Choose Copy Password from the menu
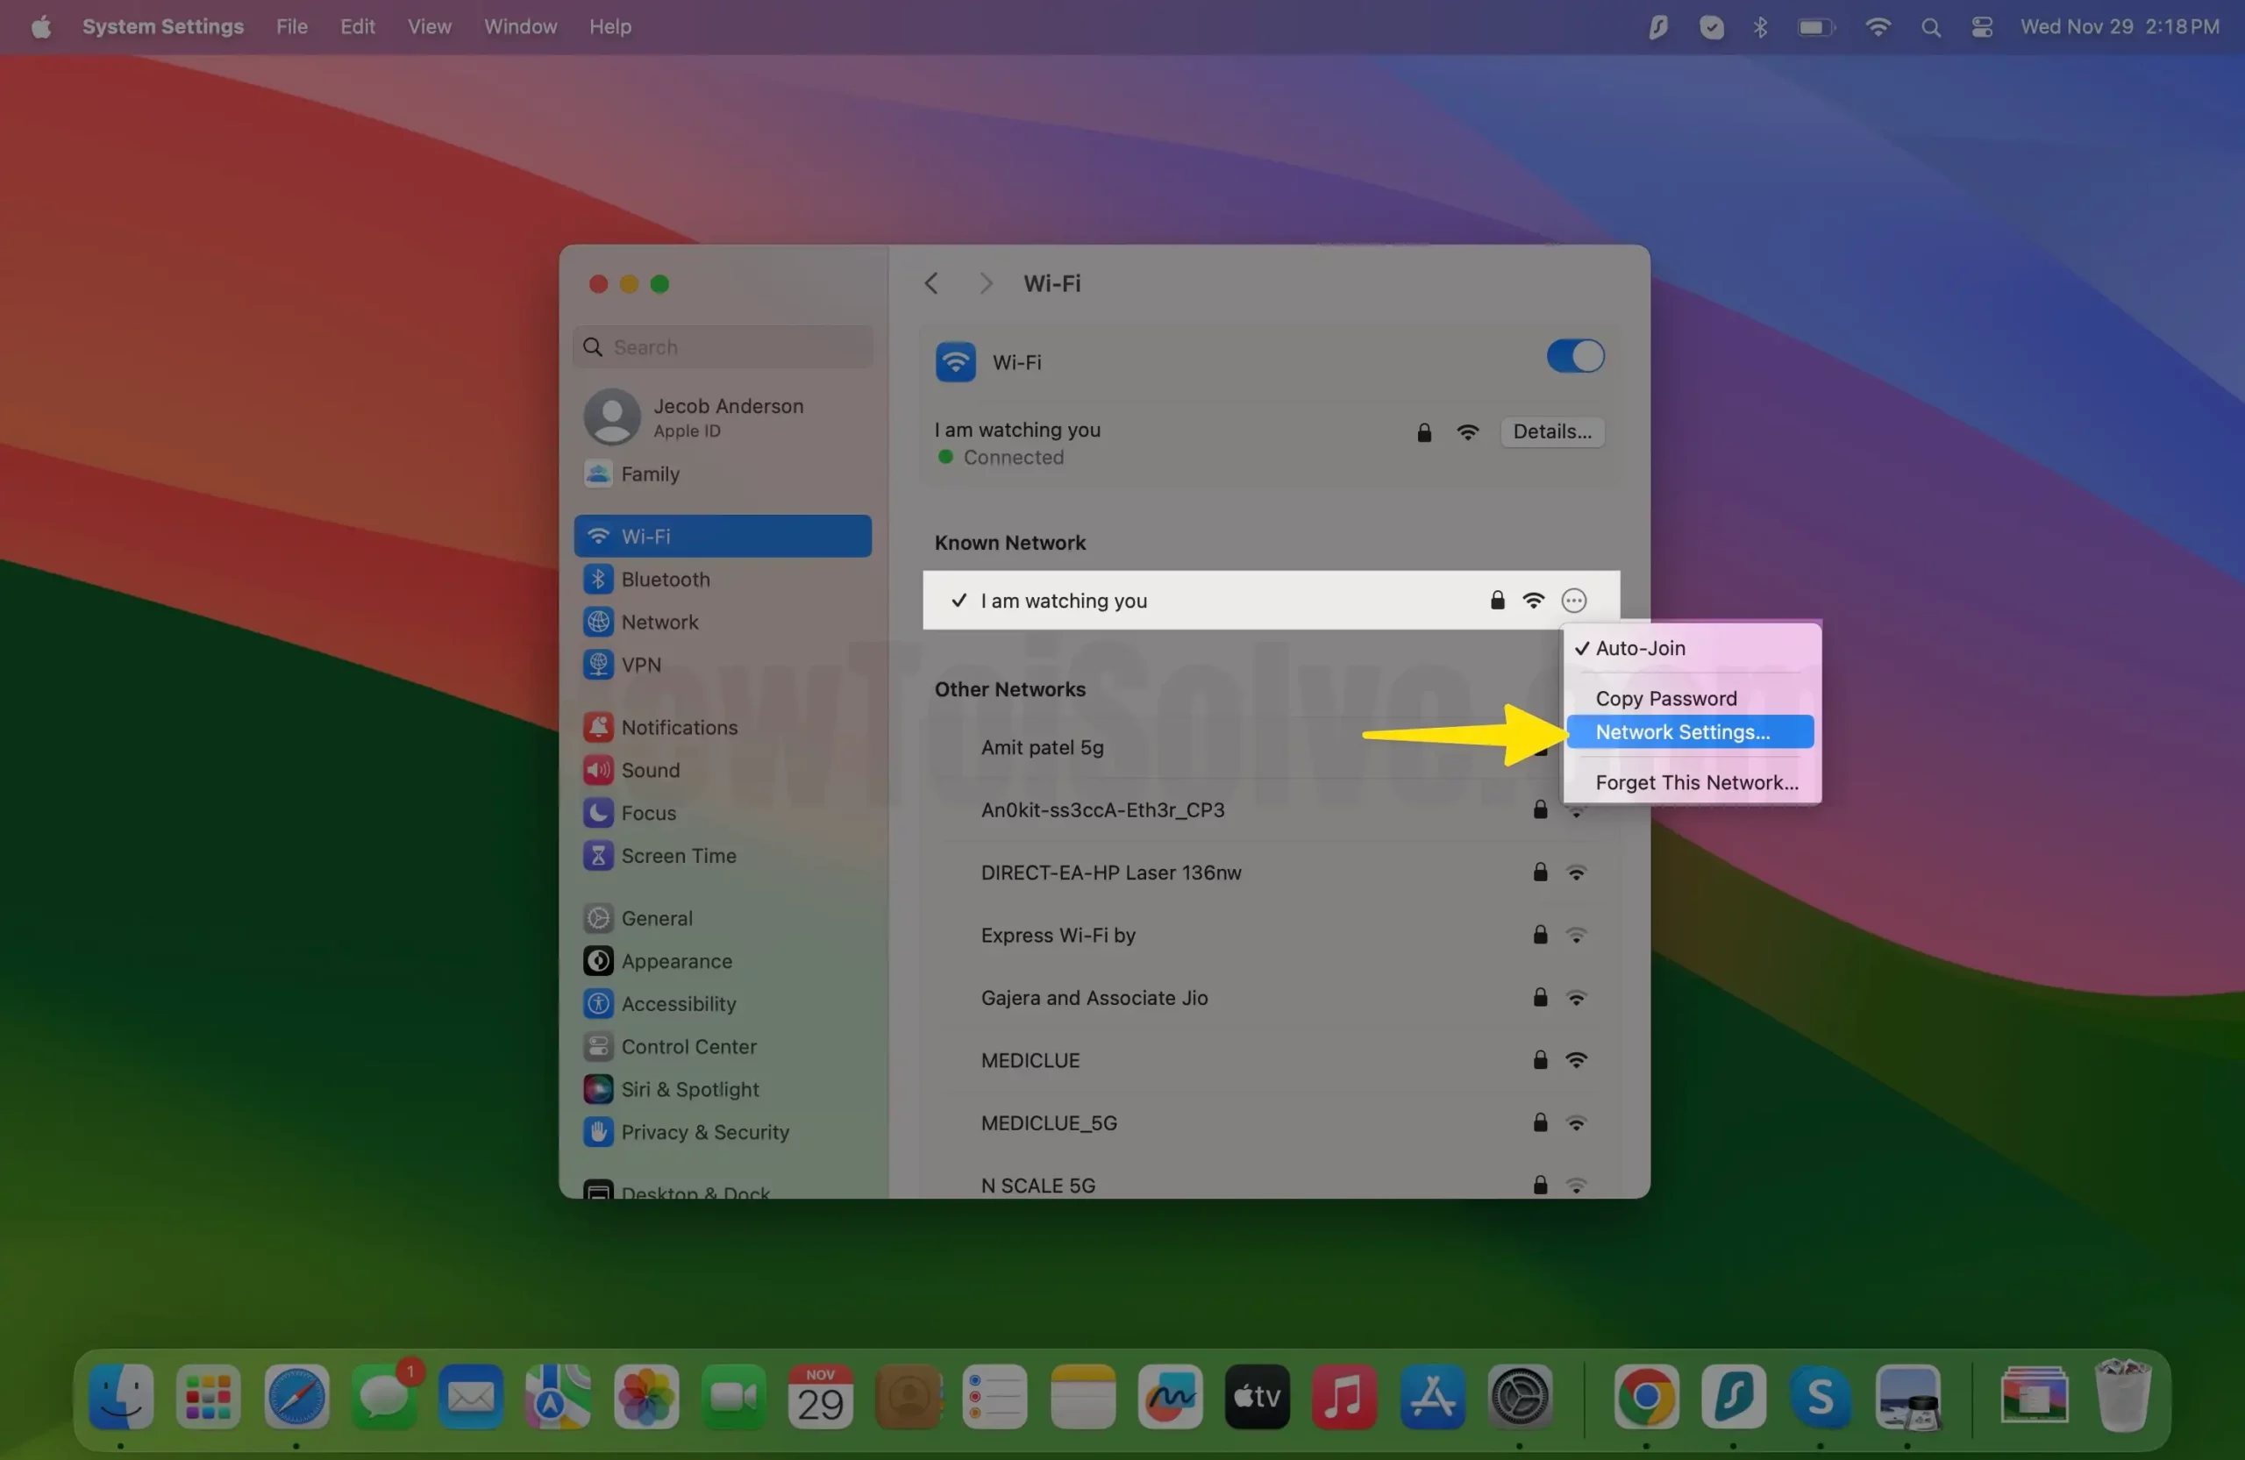 (x=1664, y=698)
